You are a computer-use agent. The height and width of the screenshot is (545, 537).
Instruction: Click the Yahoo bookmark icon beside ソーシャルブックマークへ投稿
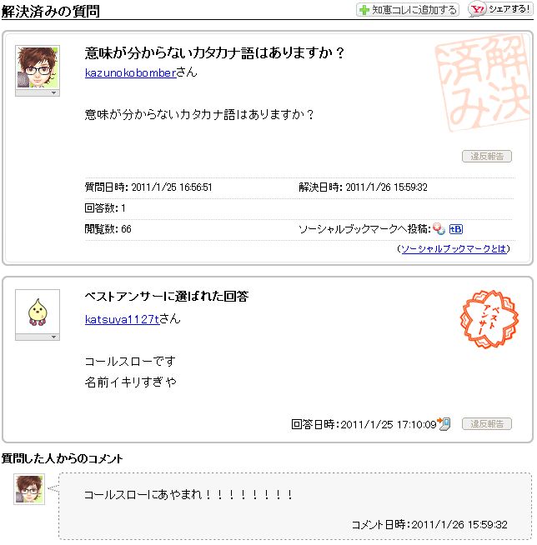pyautogui.click(x=439, y=228)
